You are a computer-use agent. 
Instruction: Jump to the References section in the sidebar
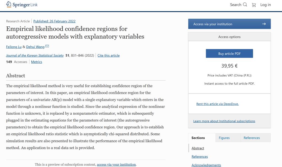[200, 157]
